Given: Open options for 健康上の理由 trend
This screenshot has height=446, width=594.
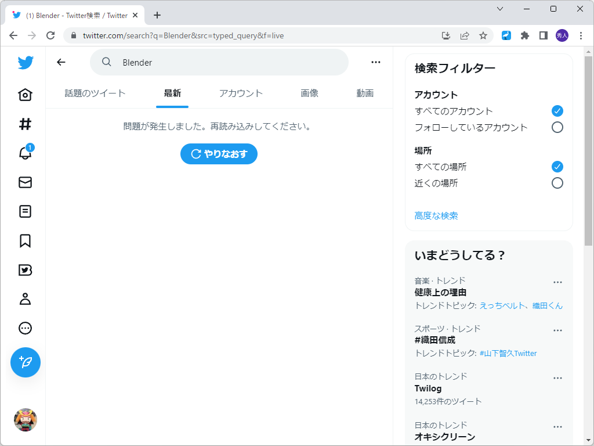Looking at the screenshot, I should click(x=557, y=282).
